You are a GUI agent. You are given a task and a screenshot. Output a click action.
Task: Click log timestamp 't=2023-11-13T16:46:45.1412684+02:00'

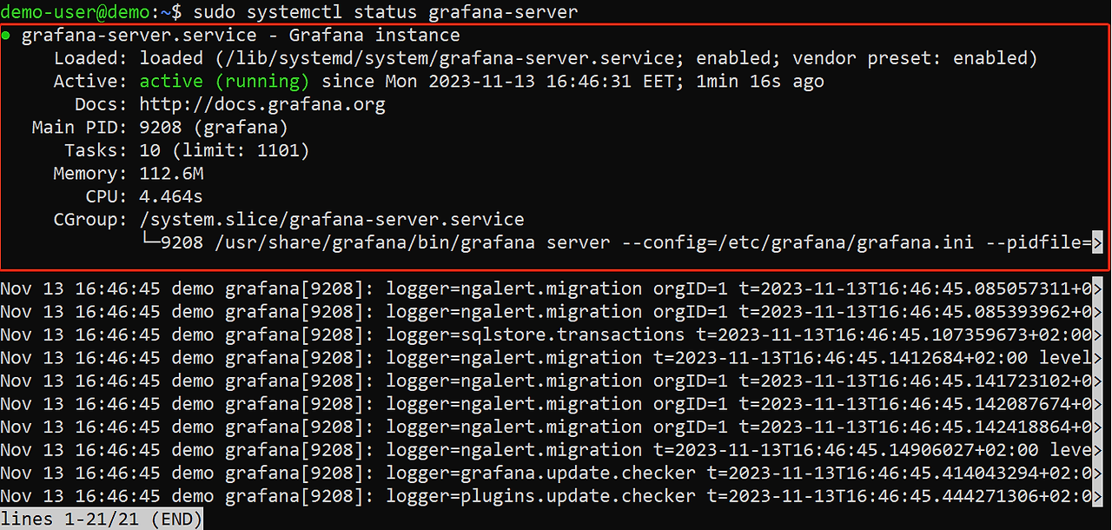(x=841, y=357)
